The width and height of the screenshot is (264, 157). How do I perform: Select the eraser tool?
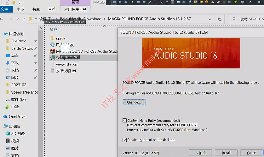click(x=218, y=2)
